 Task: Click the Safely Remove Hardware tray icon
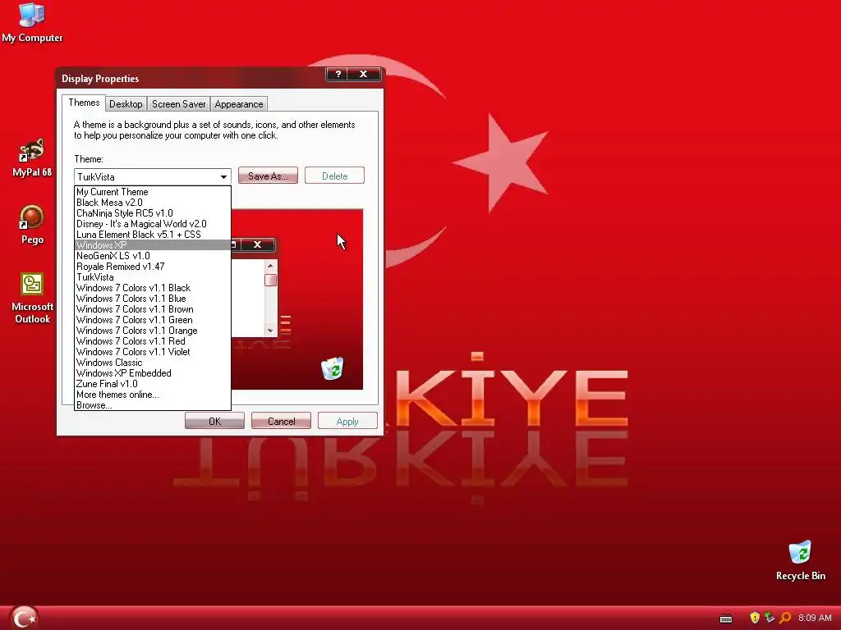[770, 618]
